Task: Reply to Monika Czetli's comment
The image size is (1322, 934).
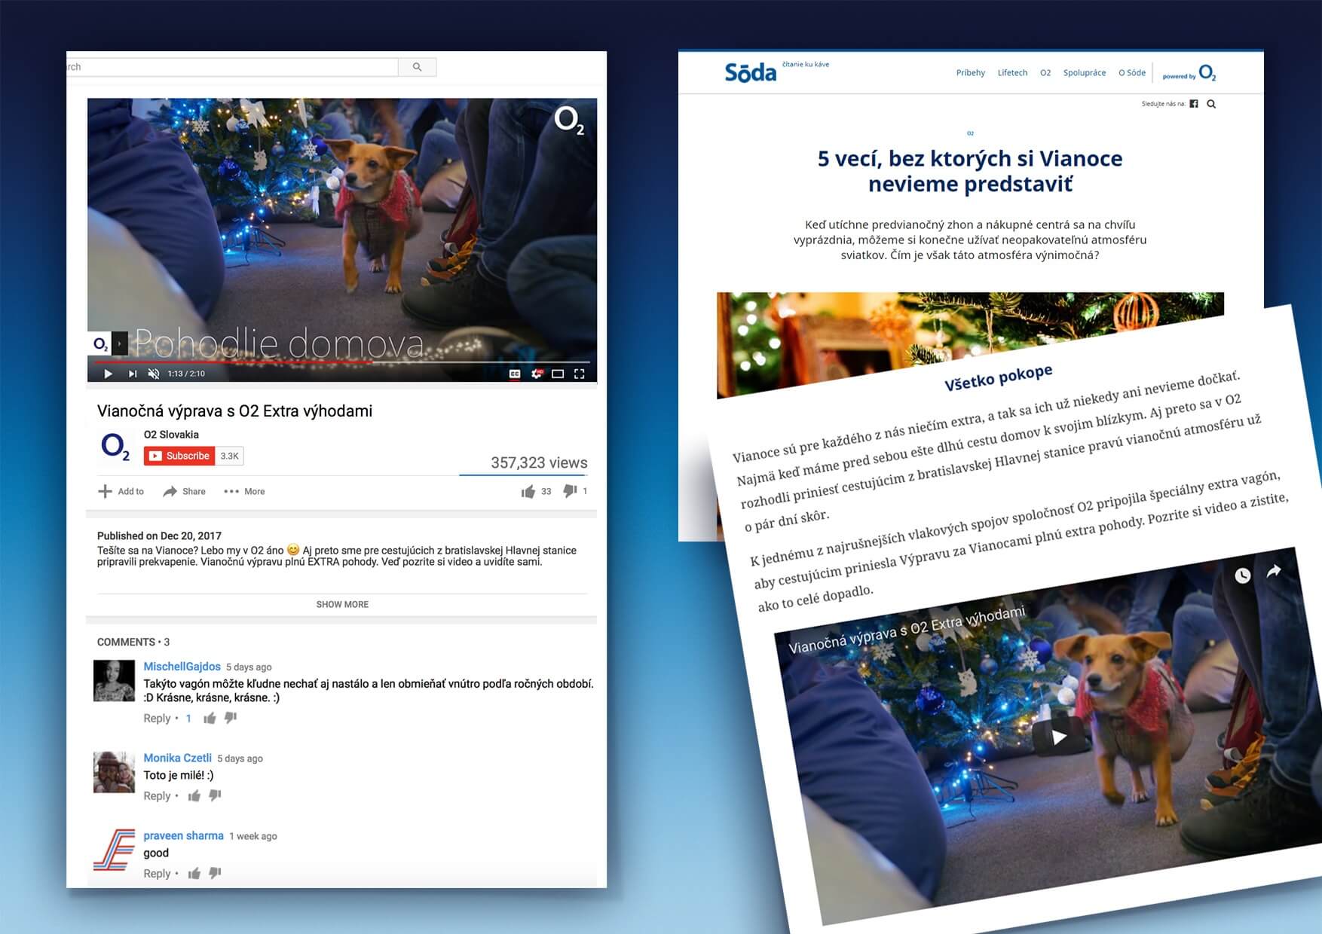Action: coord(157,796)
